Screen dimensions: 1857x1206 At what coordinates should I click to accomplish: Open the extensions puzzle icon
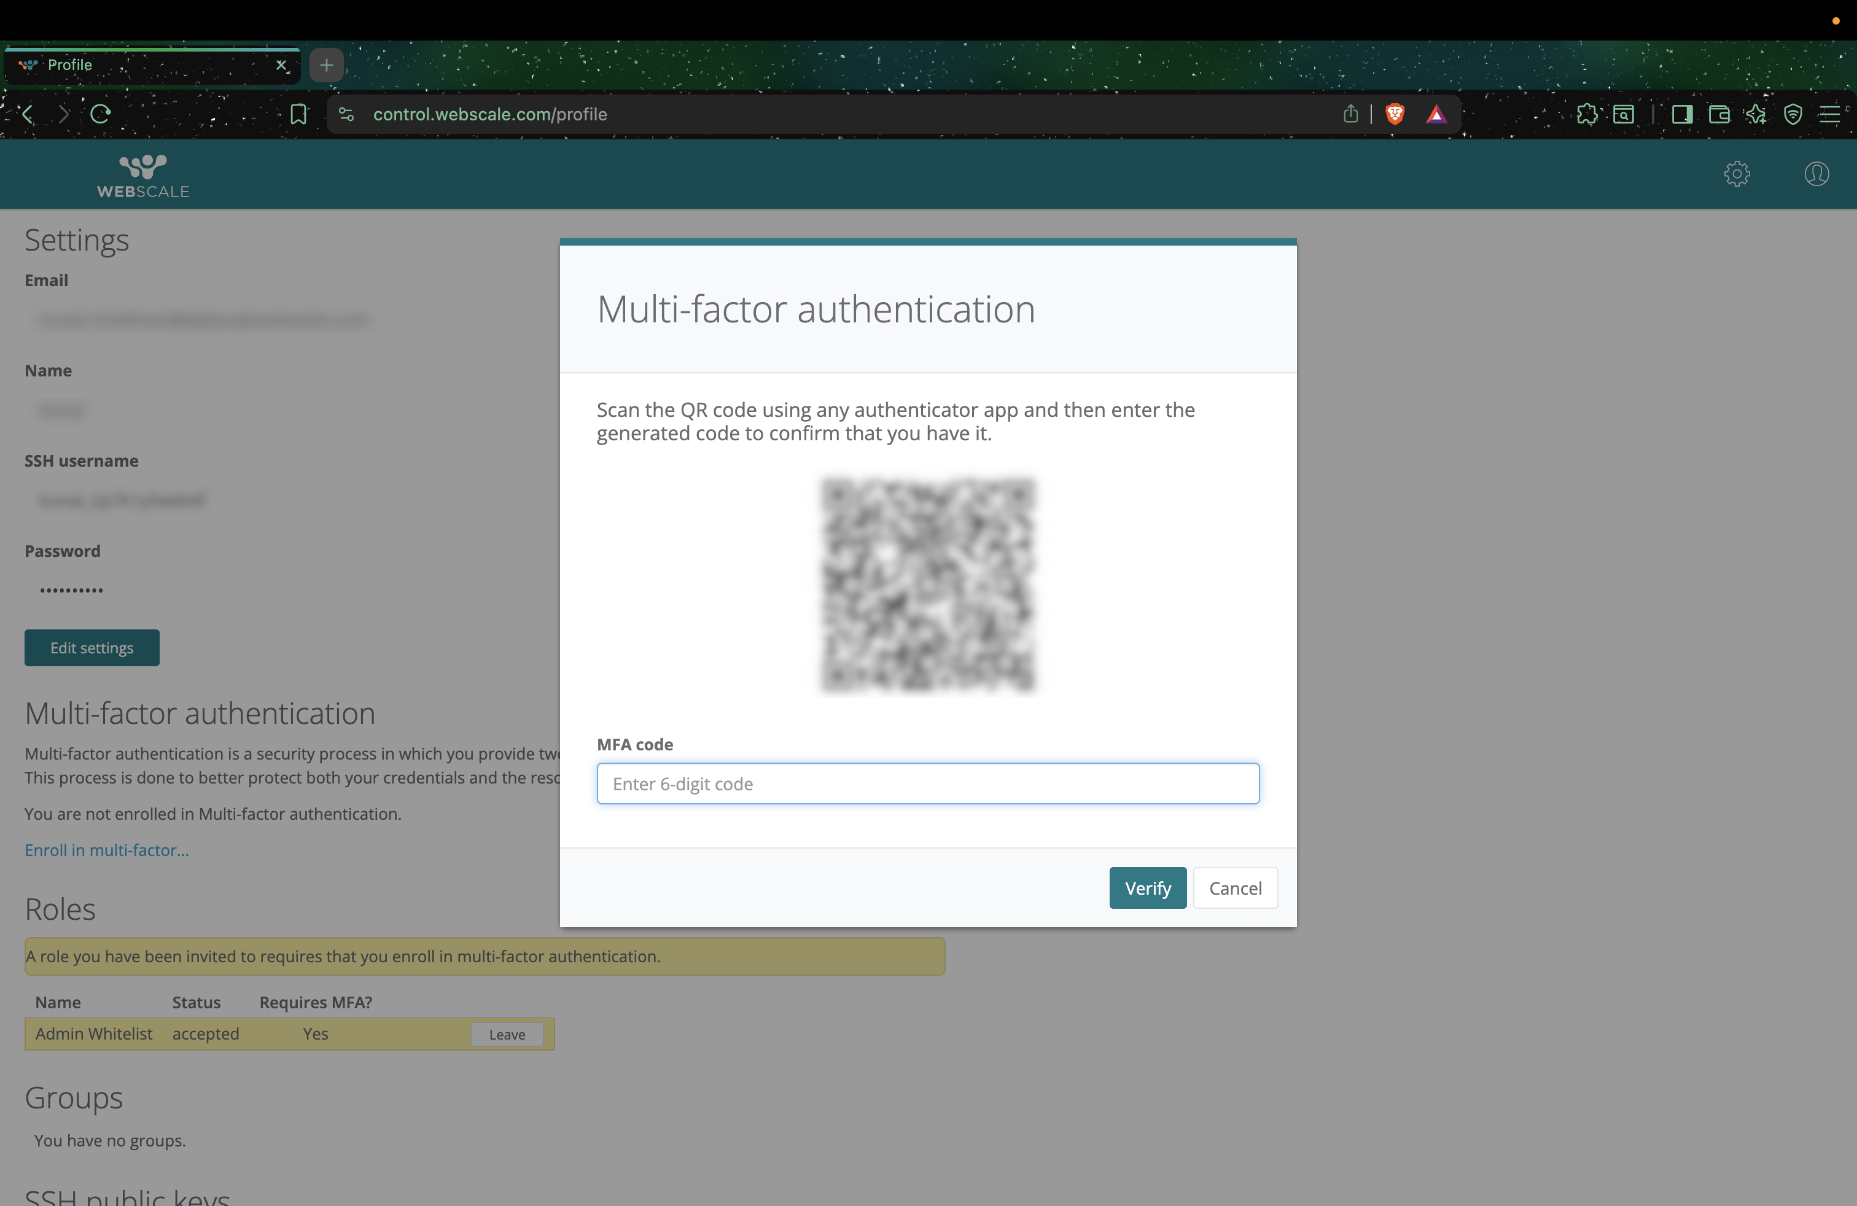click(1586, 114)
